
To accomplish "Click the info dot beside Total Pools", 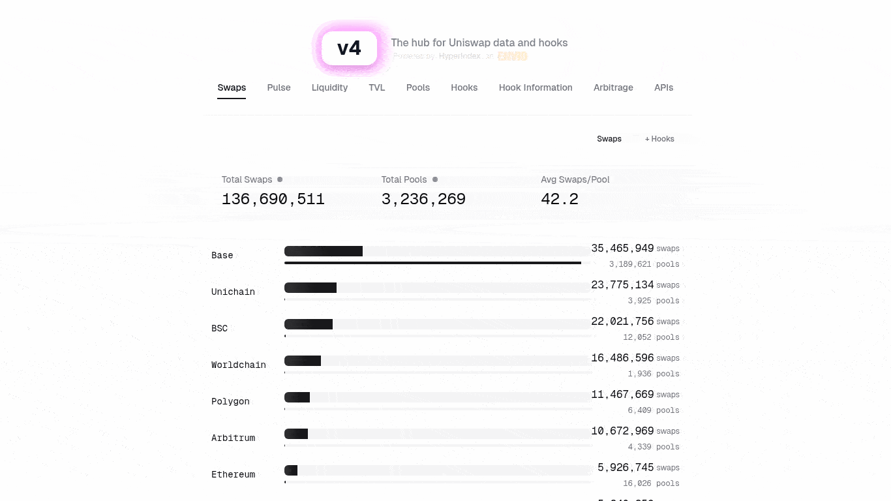I will 435,179.
